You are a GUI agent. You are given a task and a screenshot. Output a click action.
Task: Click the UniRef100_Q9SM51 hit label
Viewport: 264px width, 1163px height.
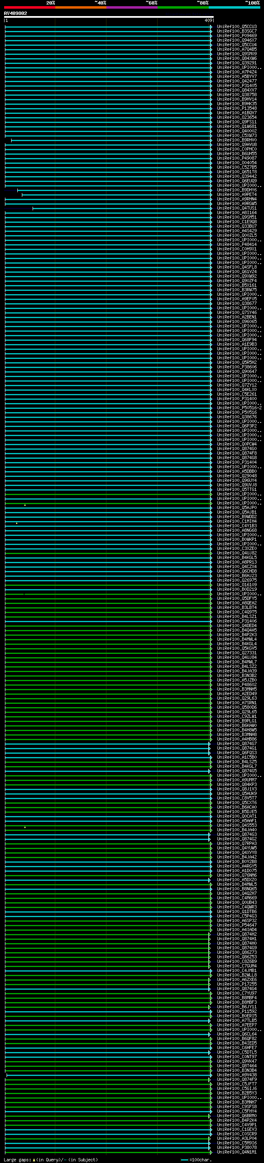(x=236, y=217)
